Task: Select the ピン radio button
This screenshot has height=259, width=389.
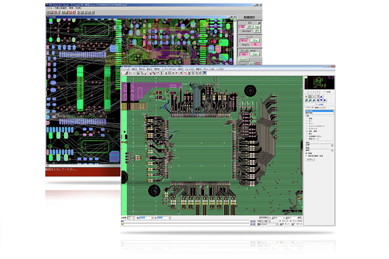Action: tap(307, 121)
